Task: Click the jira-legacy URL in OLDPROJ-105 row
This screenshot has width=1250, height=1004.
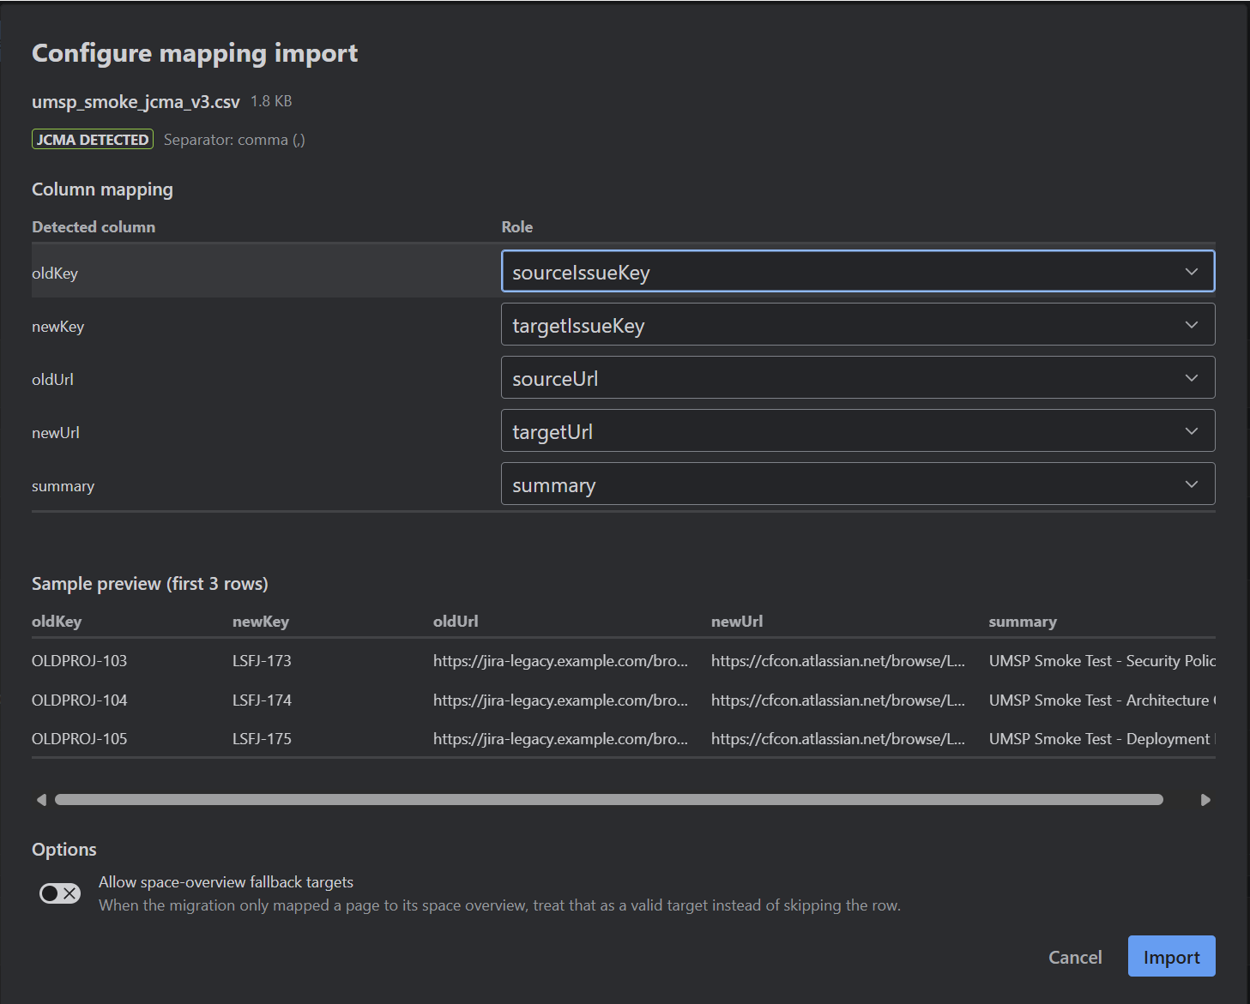Action: coord(560,739)
